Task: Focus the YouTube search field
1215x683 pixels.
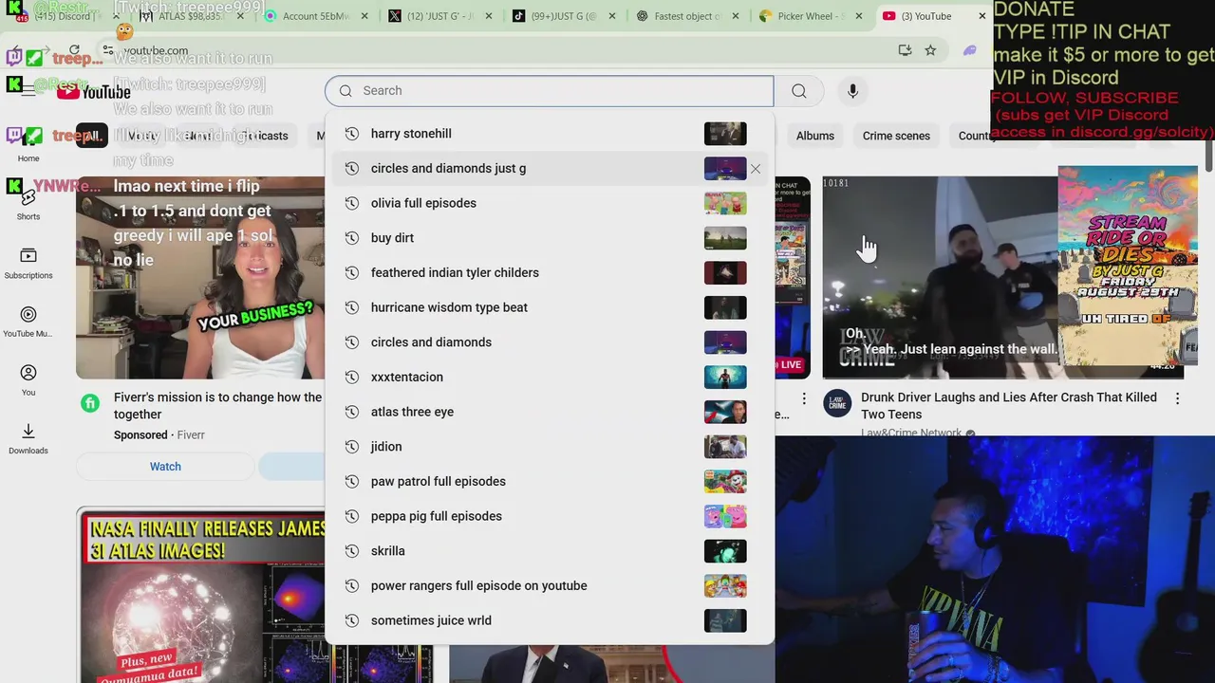Action: (549, 91)
